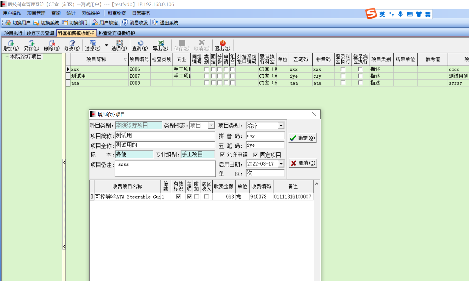Click the 用户锁定 user lock icon
Screen dimensions: 469x281
pyautogui.click(x=95, y=23)
